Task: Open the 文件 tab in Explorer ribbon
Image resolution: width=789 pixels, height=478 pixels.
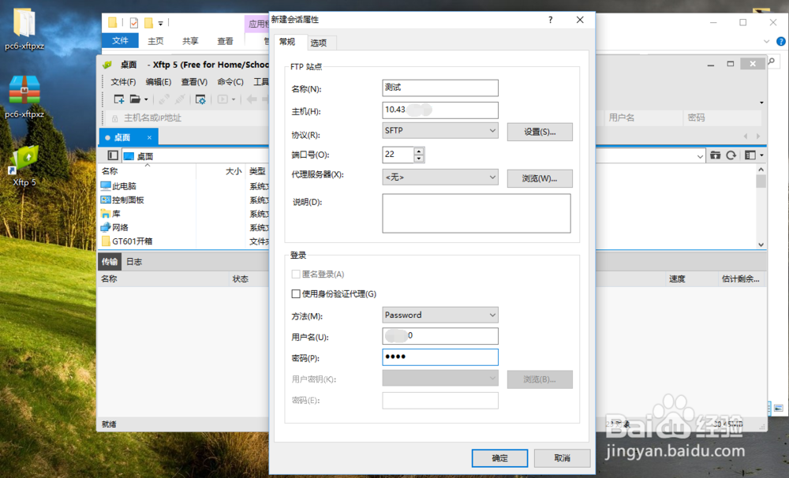Action: [120, 41]
